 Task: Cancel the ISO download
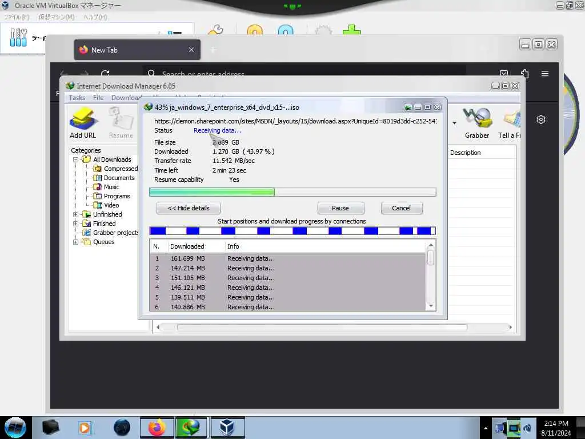click(402, 208)
